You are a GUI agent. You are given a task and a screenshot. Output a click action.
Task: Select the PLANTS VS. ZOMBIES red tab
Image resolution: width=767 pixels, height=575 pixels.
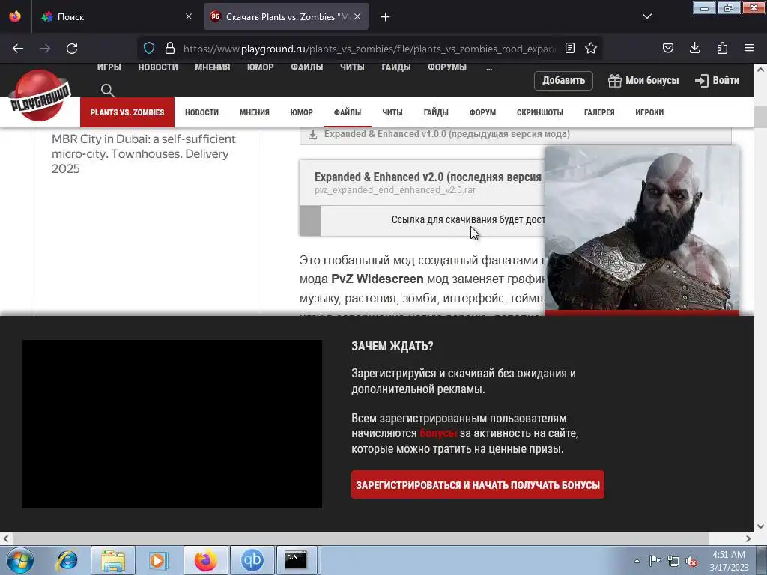127,112
